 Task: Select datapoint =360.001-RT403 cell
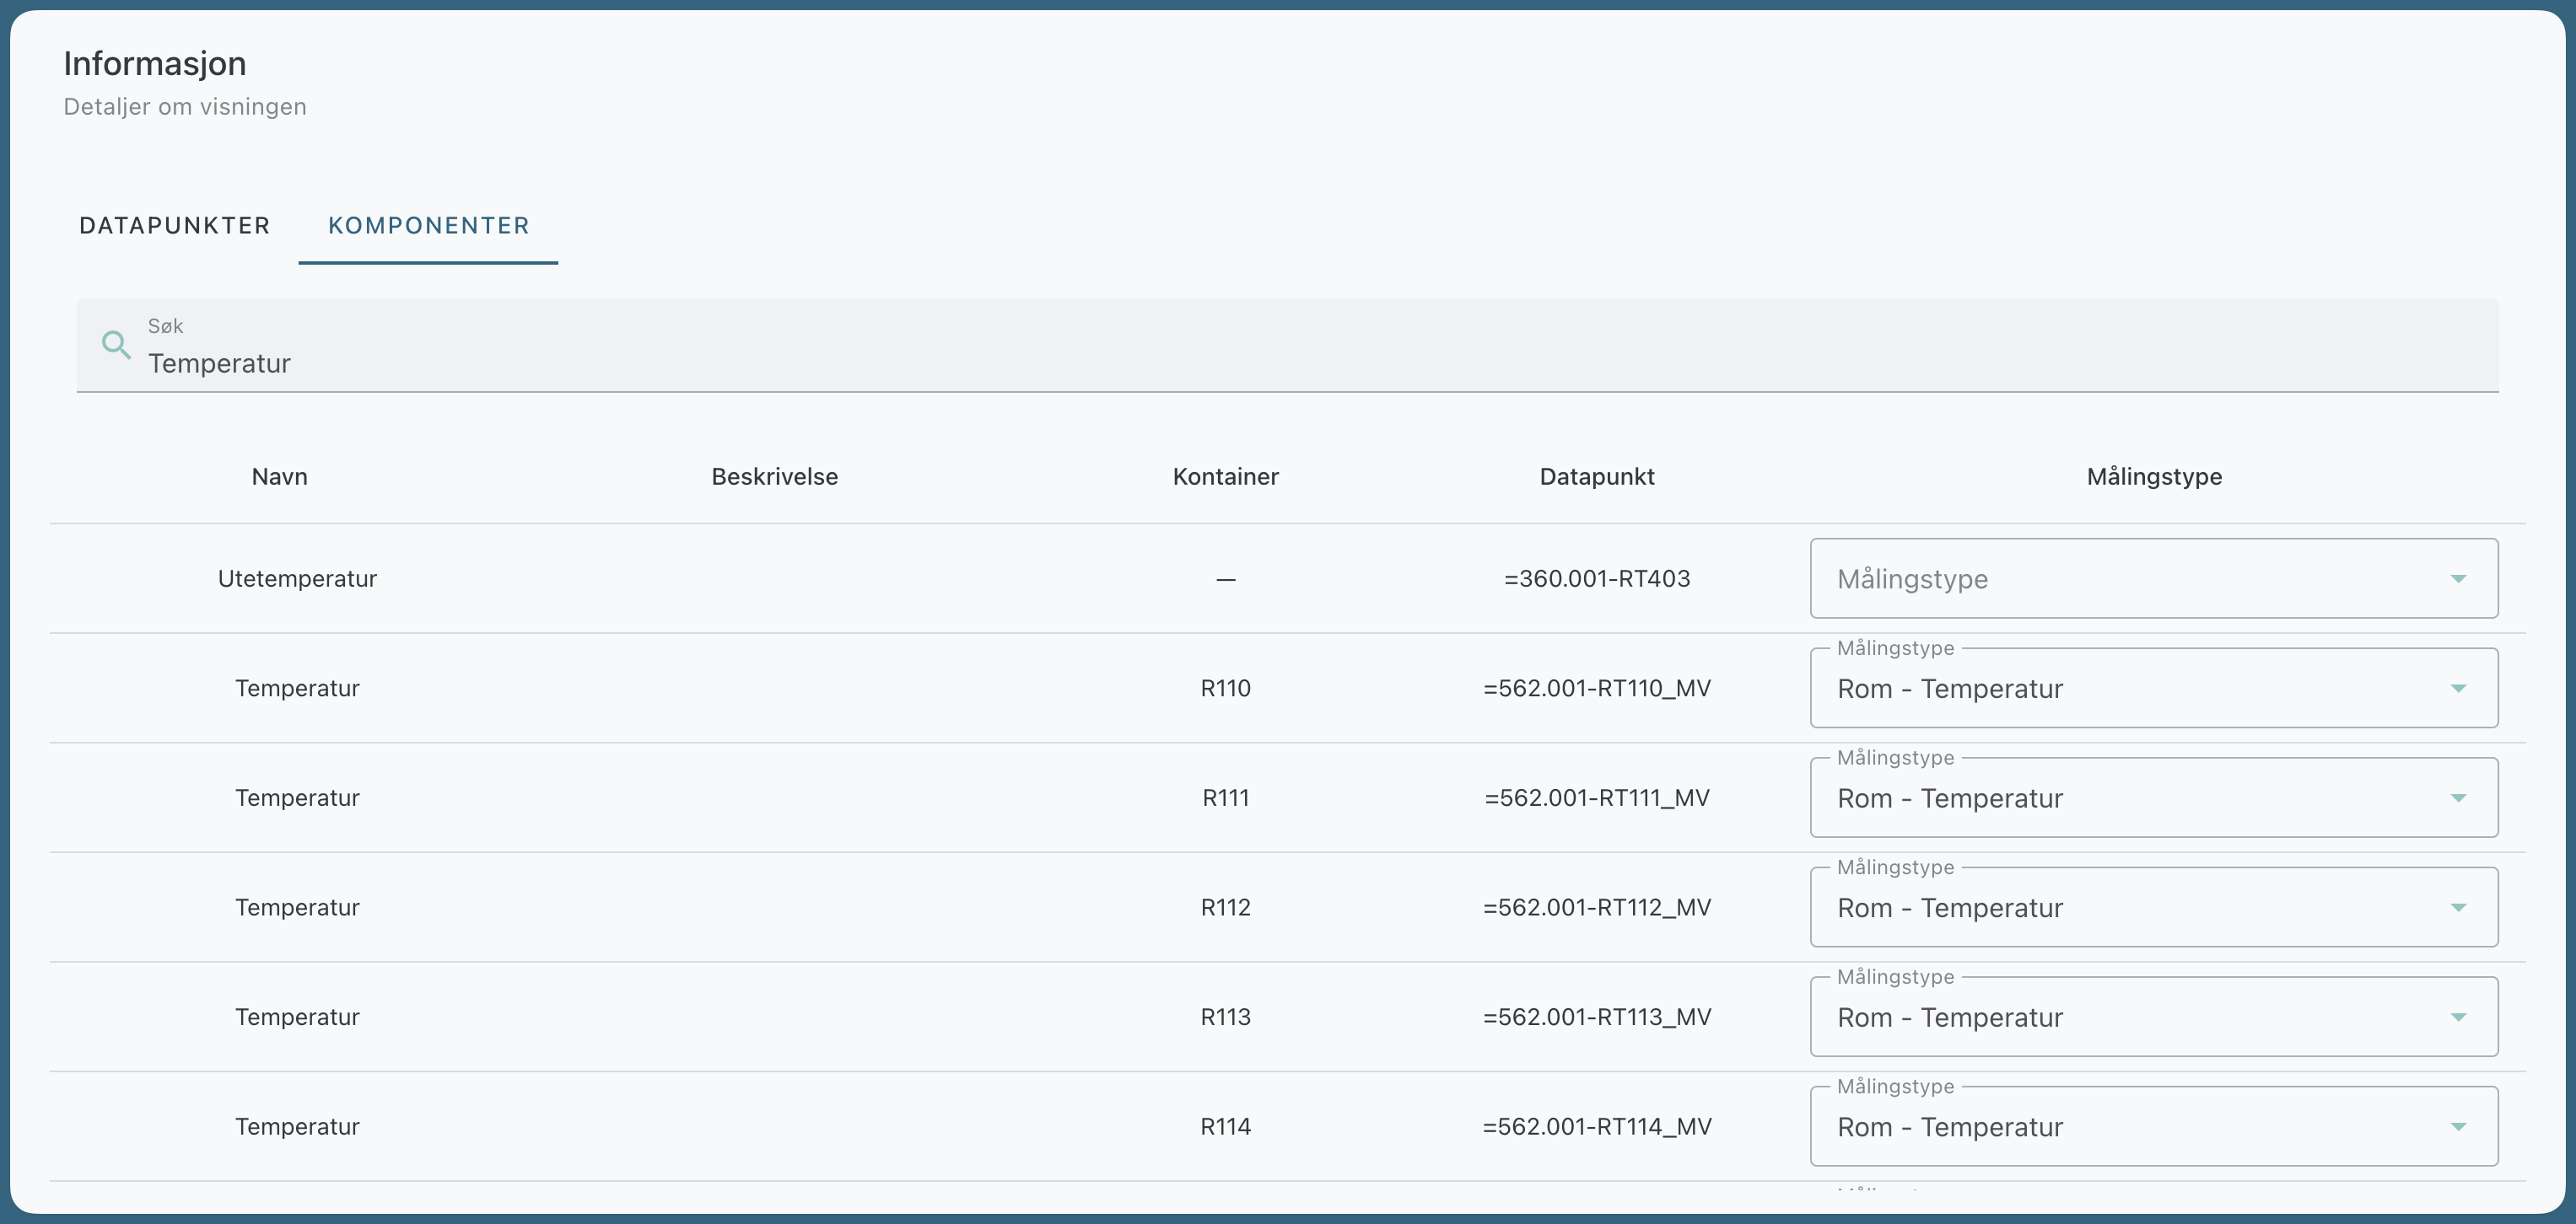click(x=1596, y=578)
